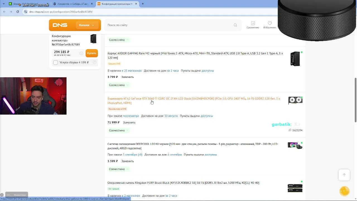This screenshot has height=201, width=357.
Task: Click the DNS logo
Action: (x=60, y=25)
